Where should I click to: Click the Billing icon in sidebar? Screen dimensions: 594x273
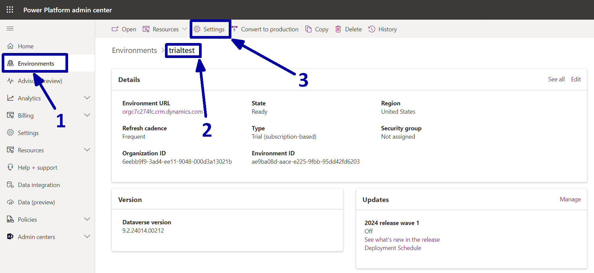[11, 115]
